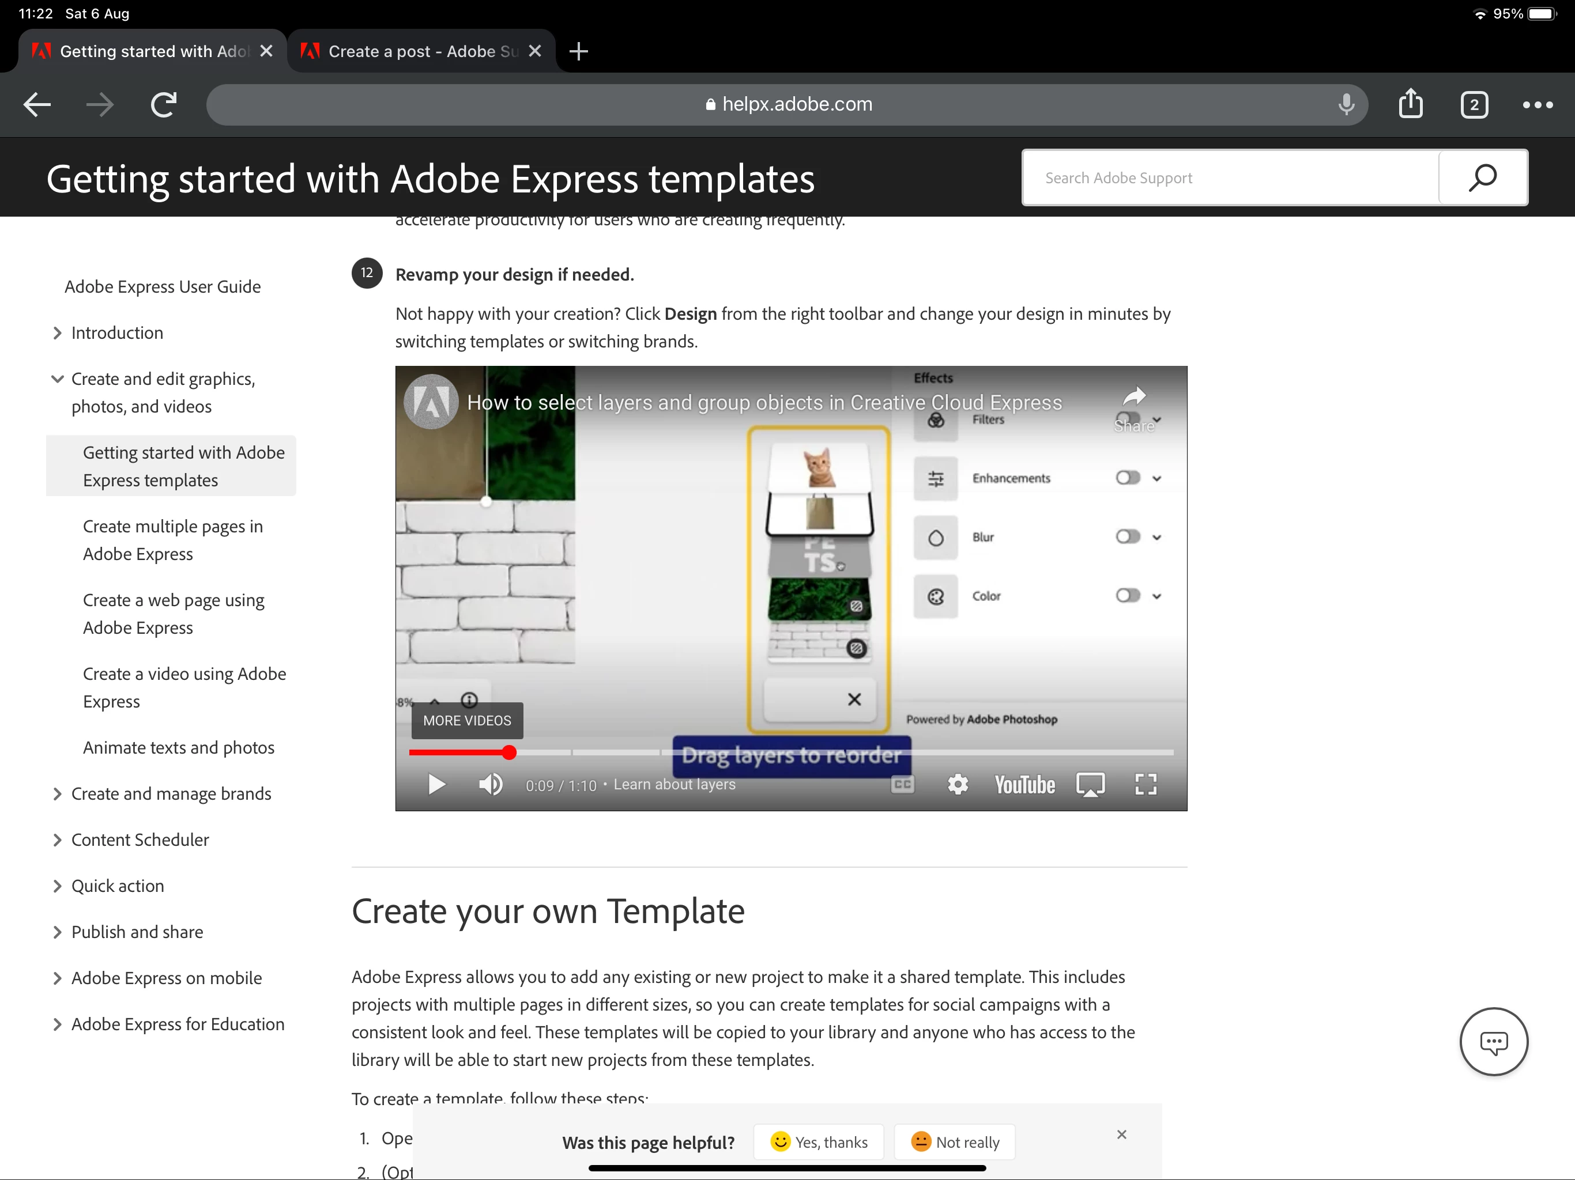The width and height of the screenshot is (1575, 1180).
Task: Open the chat support bubble icon
Action: click(1493, 1042)
